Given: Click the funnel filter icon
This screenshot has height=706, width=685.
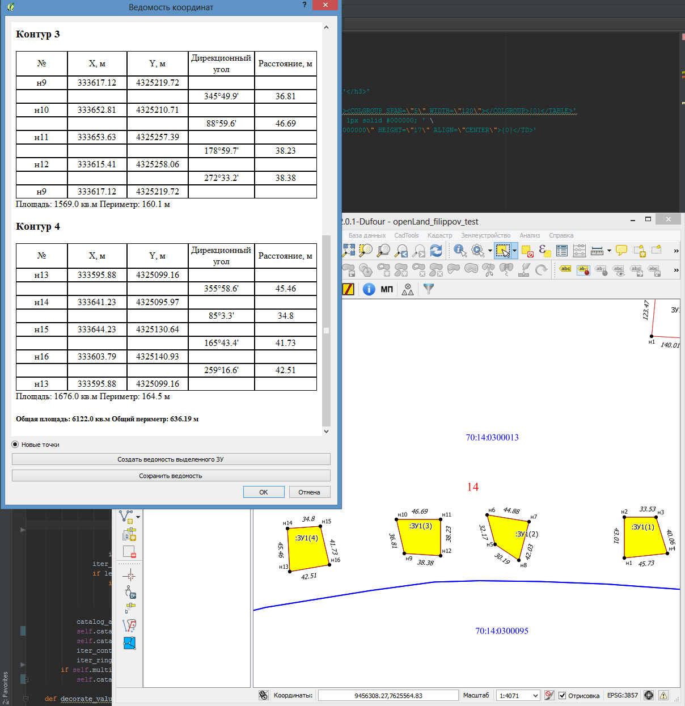Looking at the screenshot, I should [x=429, y=289].
